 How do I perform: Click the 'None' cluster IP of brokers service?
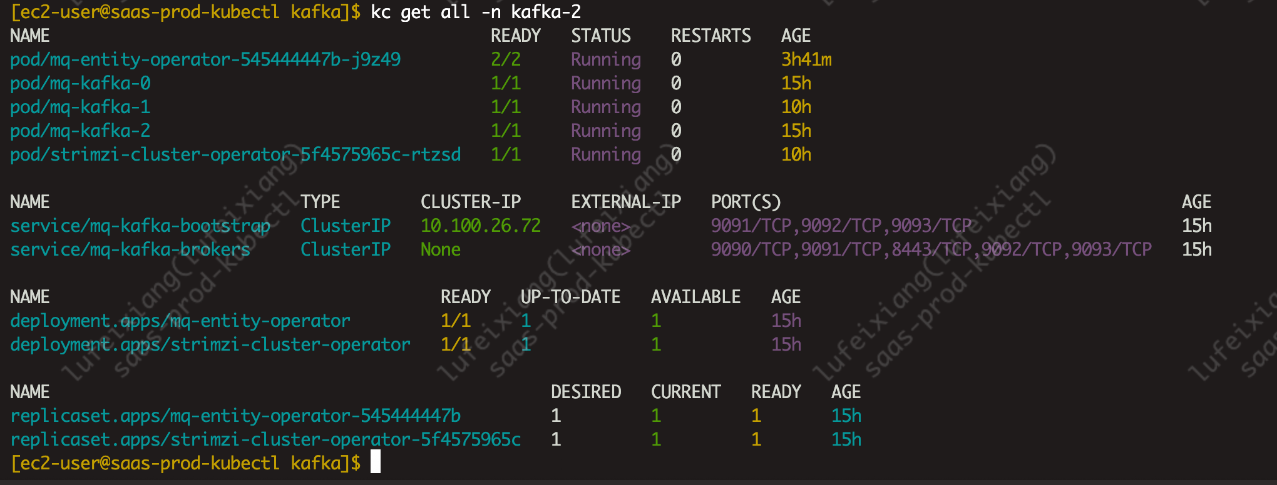click(441, 249)
